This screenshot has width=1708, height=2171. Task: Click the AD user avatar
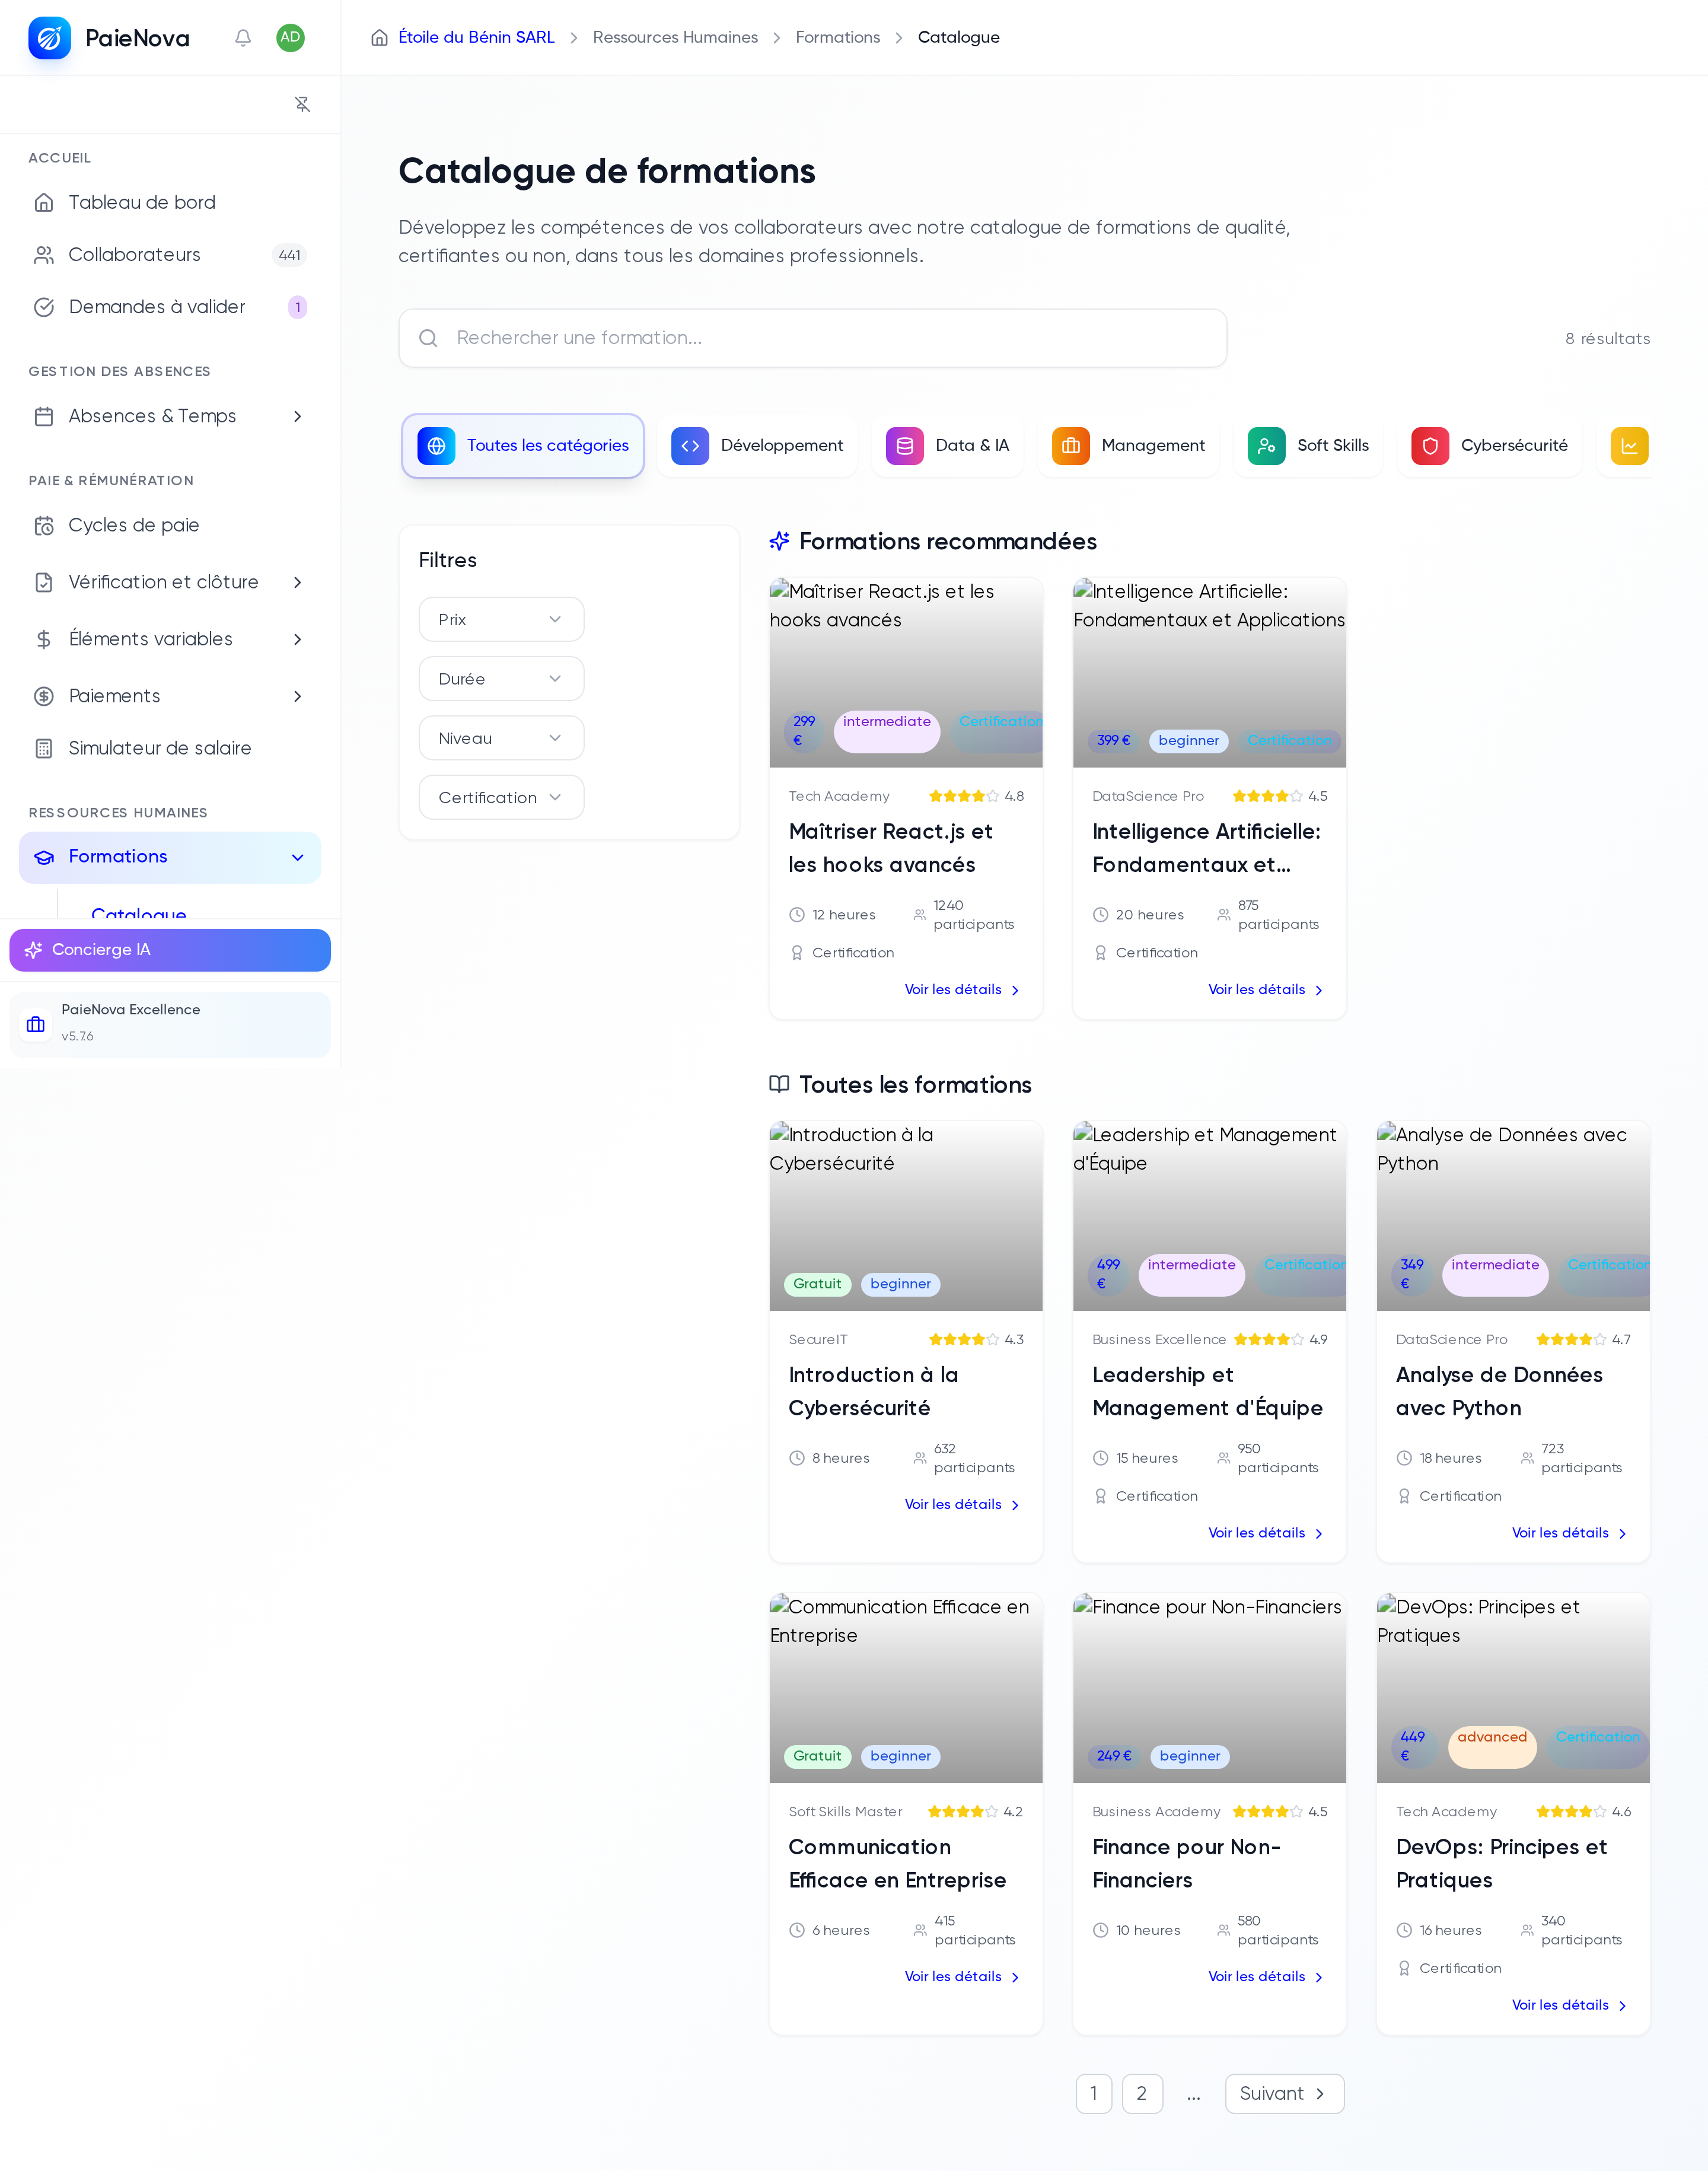(290, 38)
